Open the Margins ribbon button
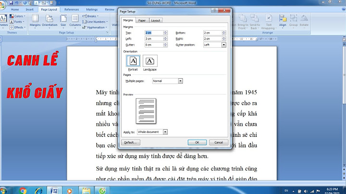 [x=35, y=21]
